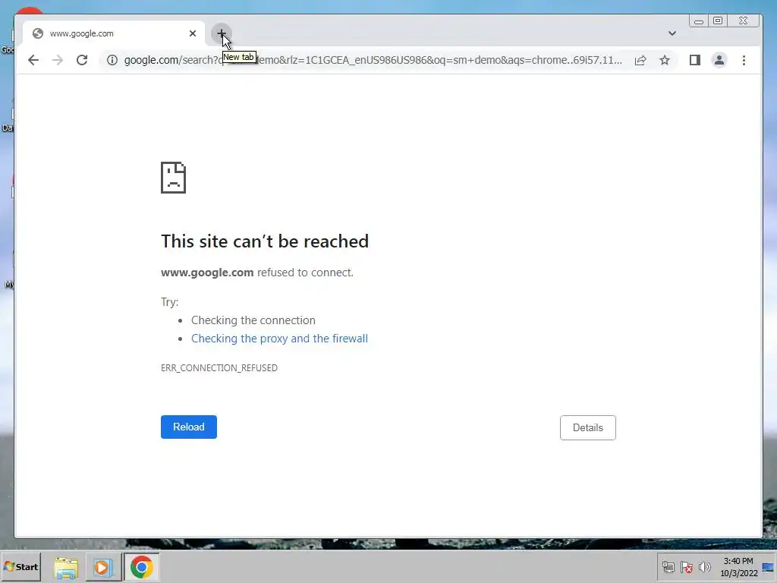The height and width of the screenshot is (583, 777).
Task: Share this page icon
Action: click(640, 60)
